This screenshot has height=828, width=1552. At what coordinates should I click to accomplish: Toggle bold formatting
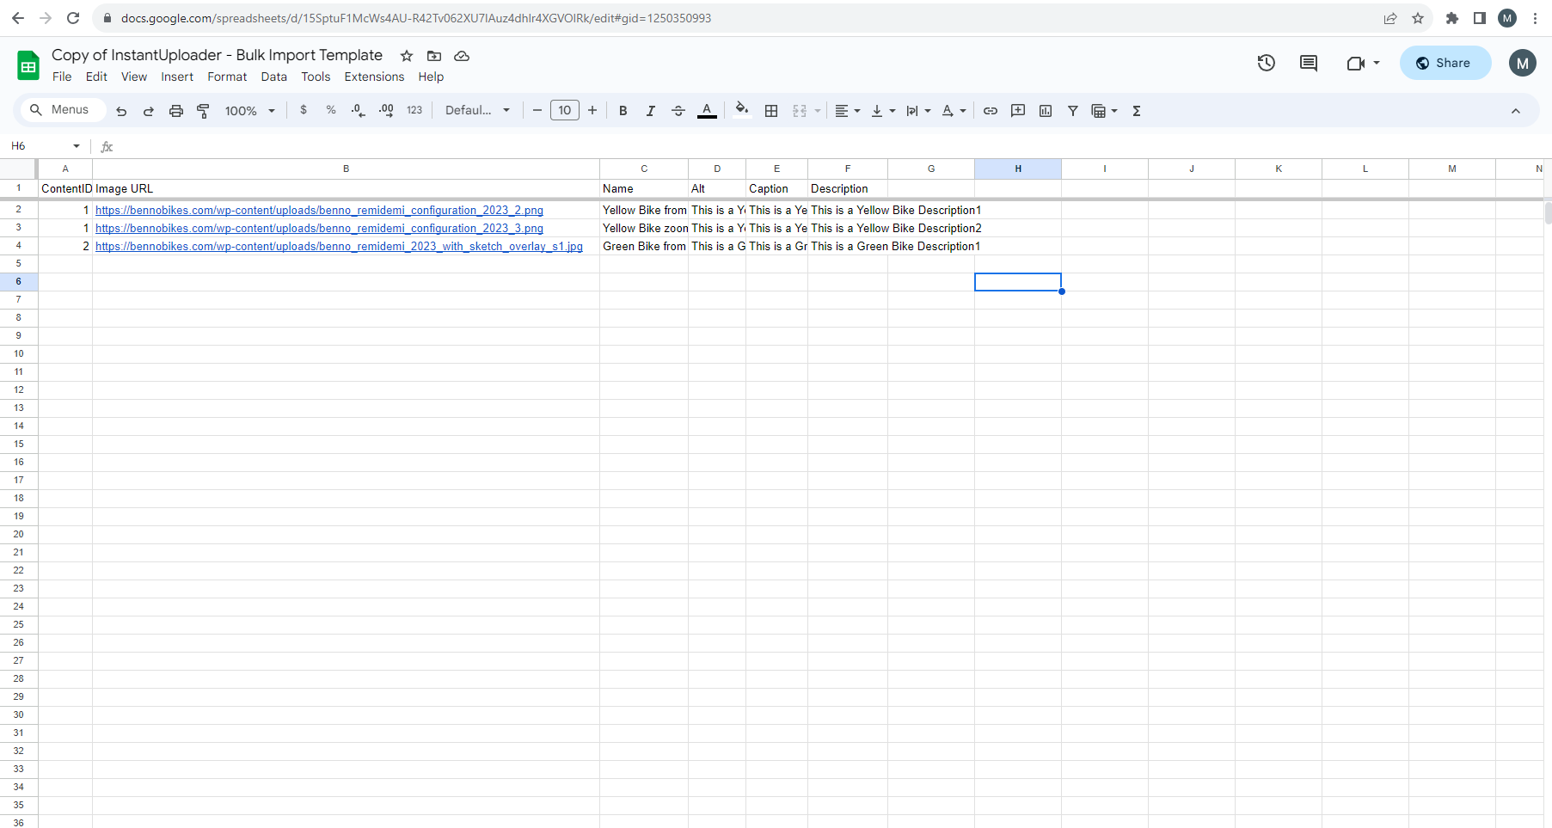(x=623, y=111)
